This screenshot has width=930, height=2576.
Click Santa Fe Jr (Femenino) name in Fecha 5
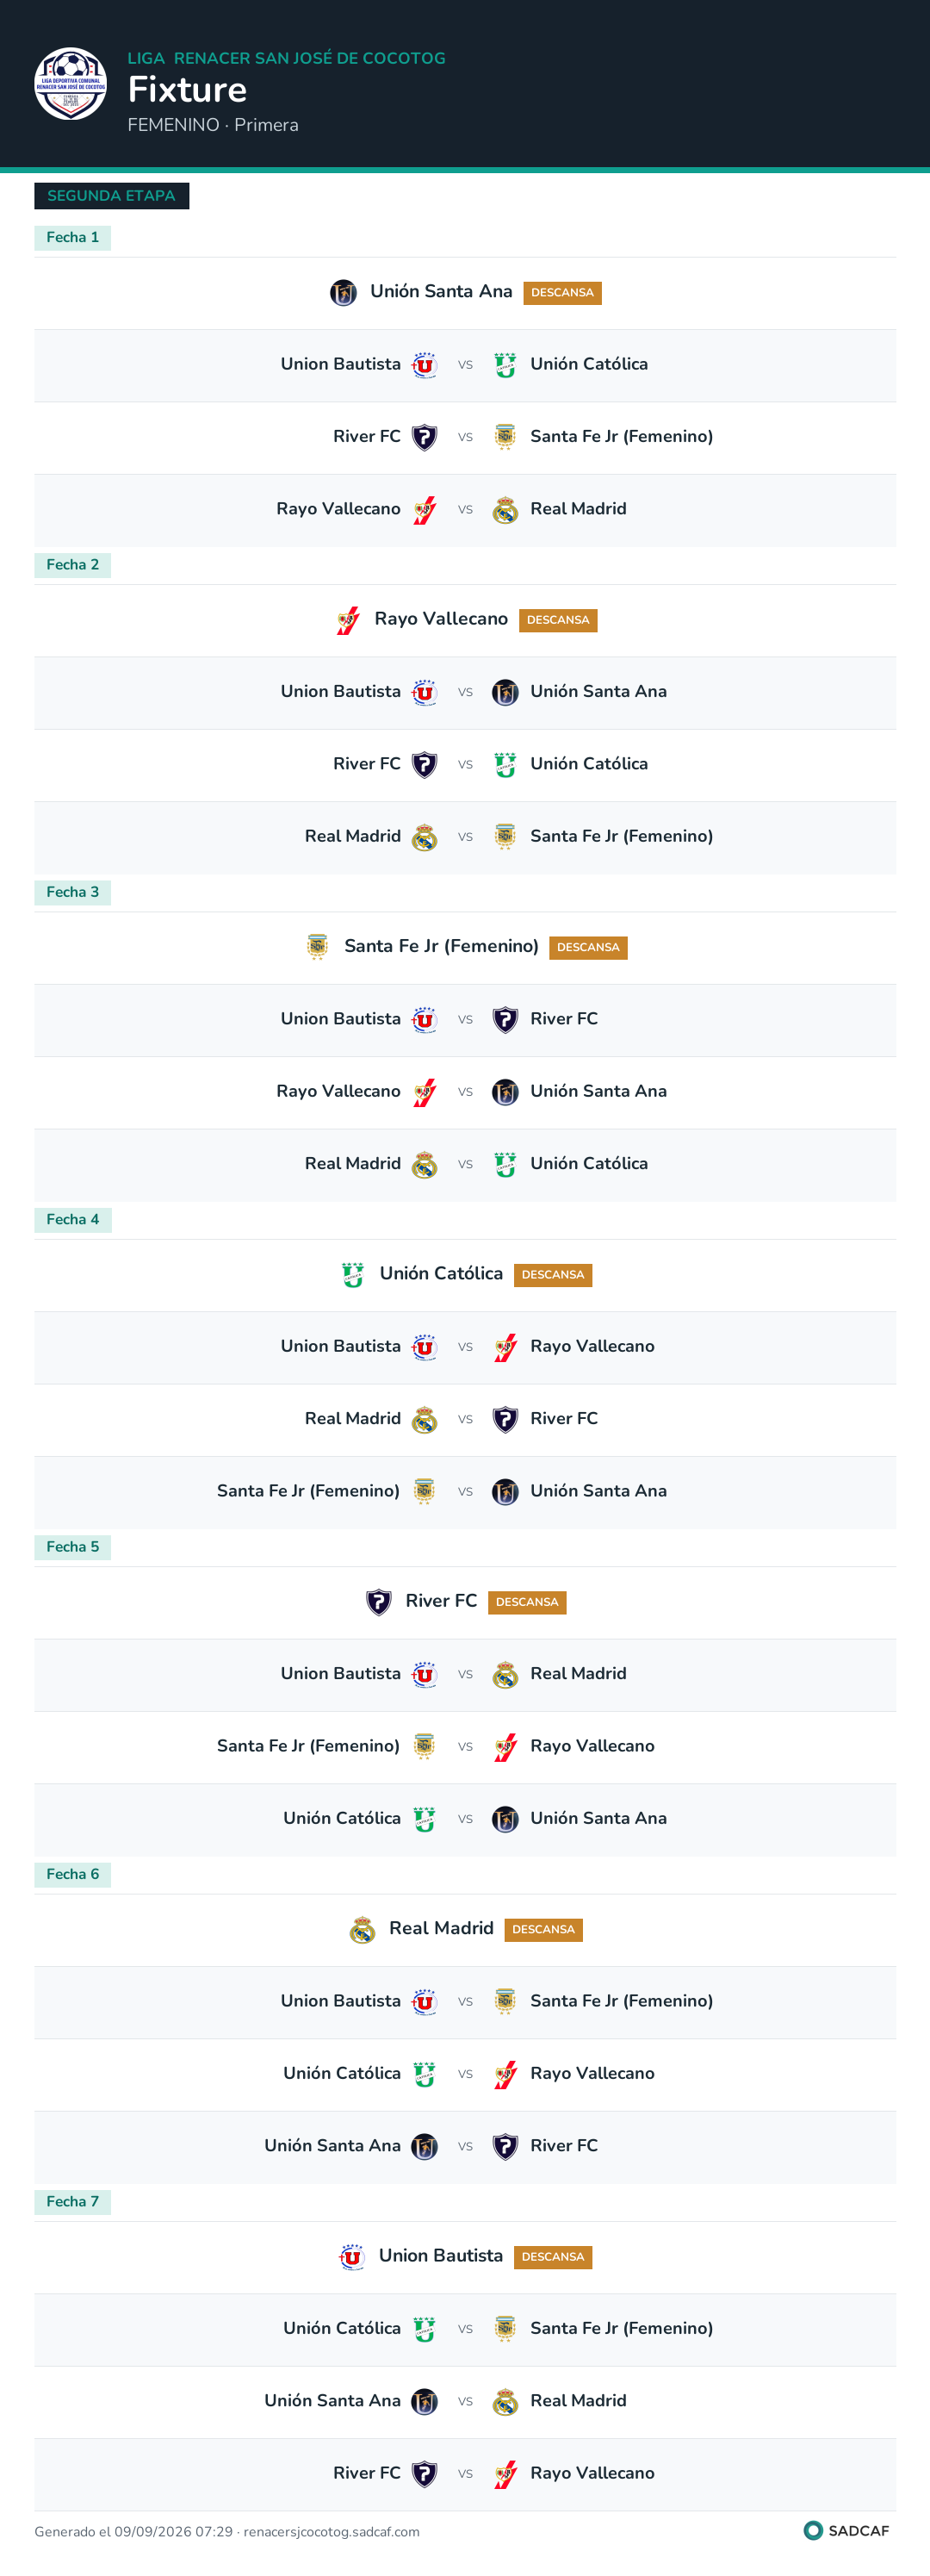click(x=308, y=1746)
